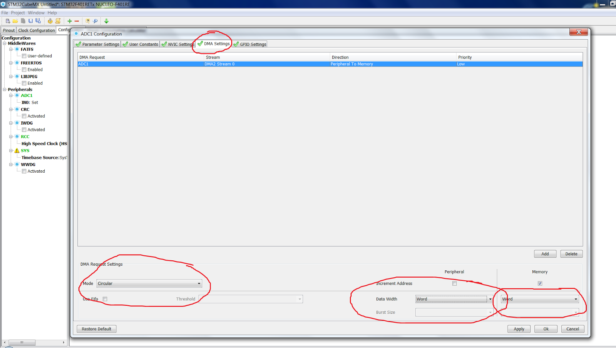Uncheck Memory Increment Address checkbox

(540, 283)
